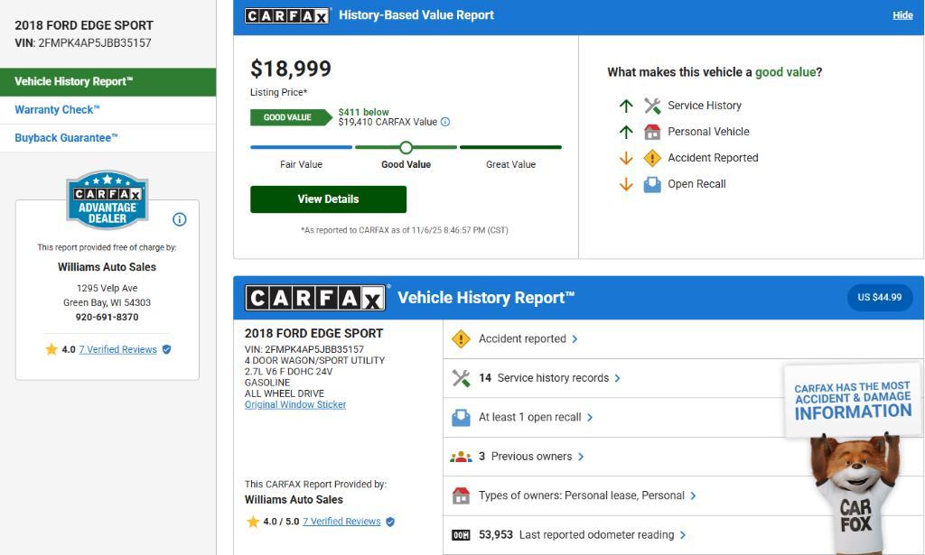Click the previous owners people icon
The image size is (925, 555).
pyautogui.click(x=461, y=457)
